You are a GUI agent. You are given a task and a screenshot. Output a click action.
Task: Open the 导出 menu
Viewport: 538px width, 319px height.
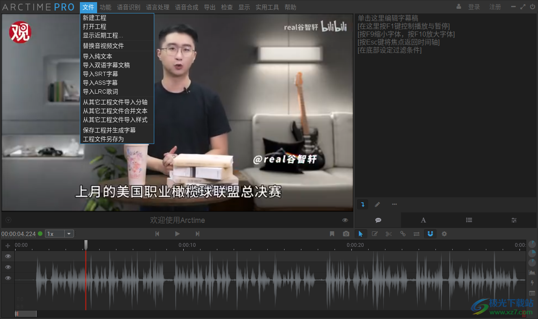tap(210, 7)
